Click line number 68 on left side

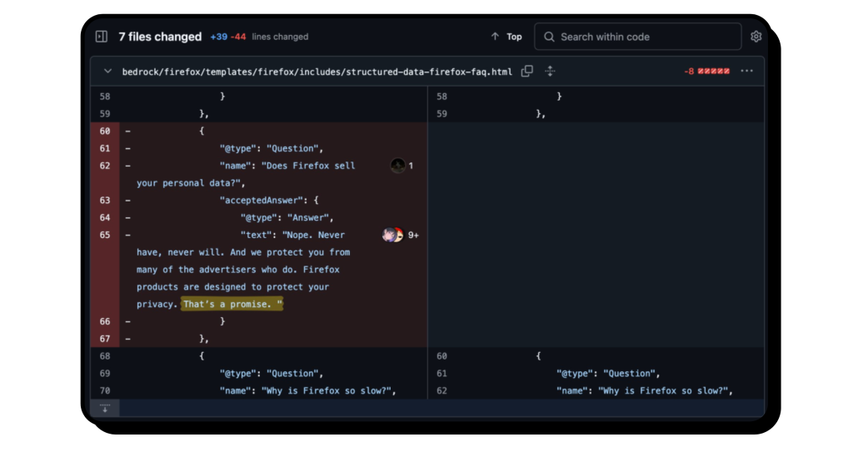(x=105, y=356)
